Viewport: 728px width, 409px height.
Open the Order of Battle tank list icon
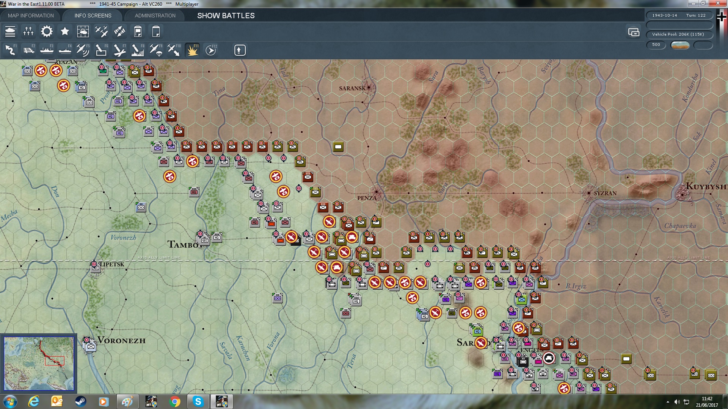coord(10,31)
